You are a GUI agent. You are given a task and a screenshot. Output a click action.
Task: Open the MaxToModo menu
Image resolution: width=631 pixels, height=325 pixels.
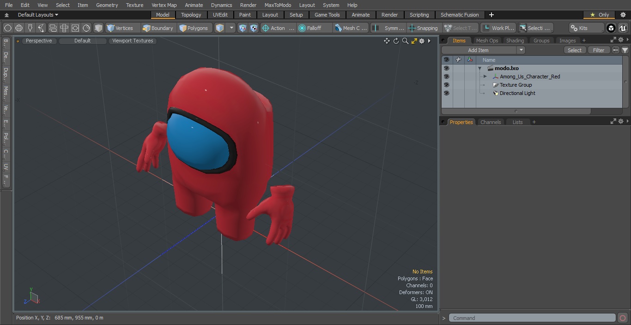pyautogui.click(x=278, y=5)
